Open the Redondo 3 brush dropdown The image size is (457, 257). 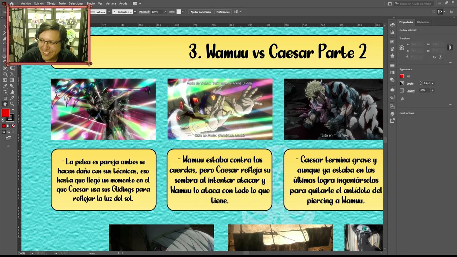pyautogui.click(x=135, y=12)
